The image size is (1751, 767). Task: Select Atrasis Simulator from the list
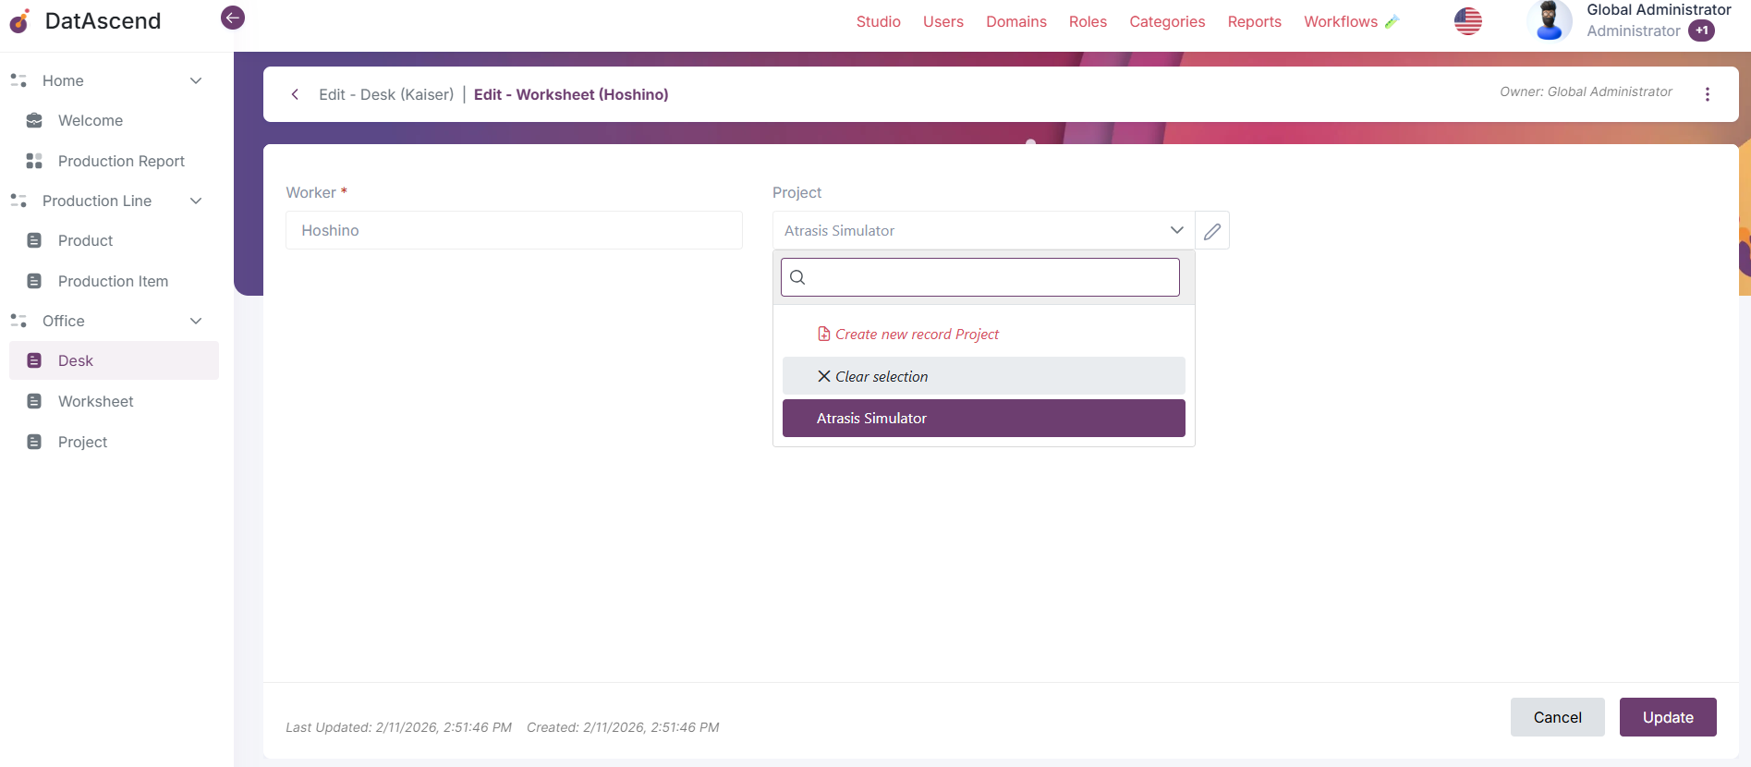(x=983, y=419)
